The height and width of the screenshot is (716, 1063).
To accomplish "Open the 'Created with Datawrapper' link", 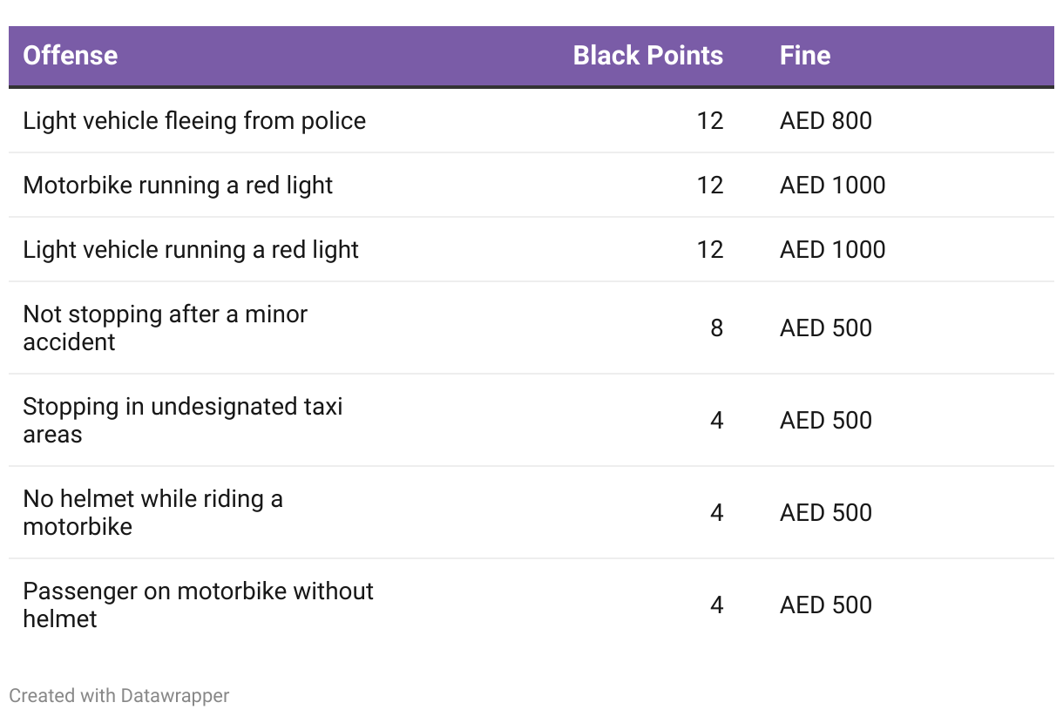I will click(x=119, y=695).
